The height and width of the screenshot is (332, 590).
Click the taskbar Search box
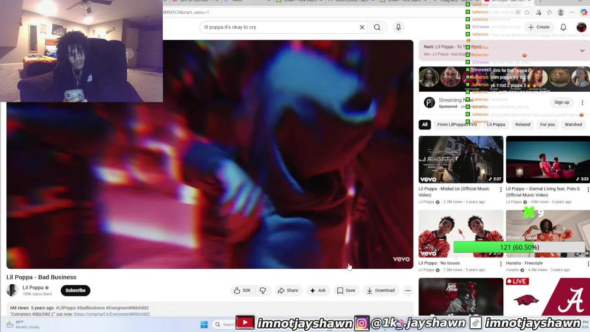pos(225,325)
